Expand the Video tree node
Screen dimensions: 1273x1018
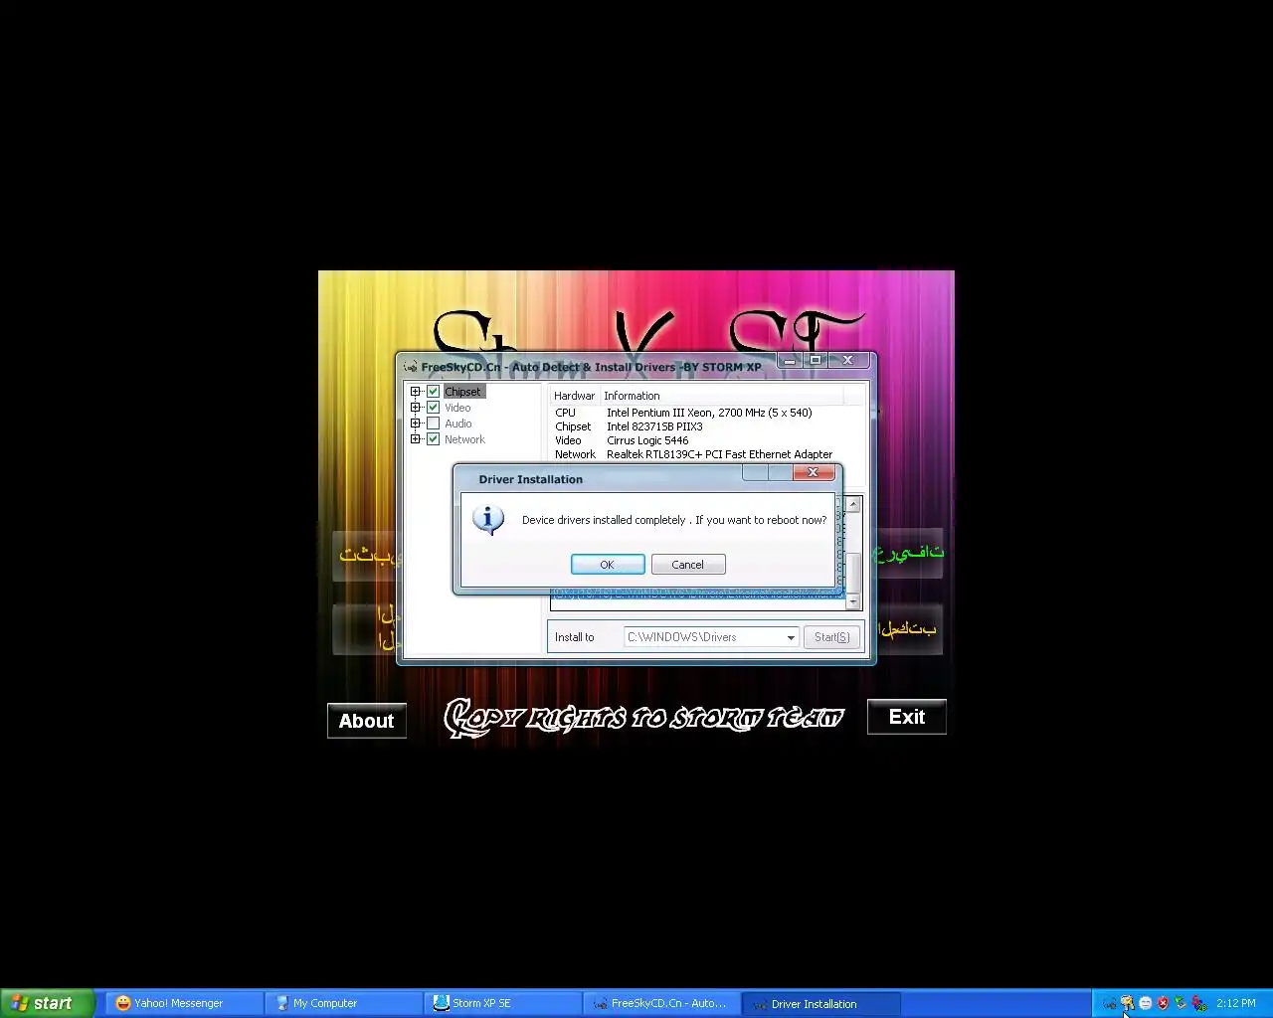[416, 408]
